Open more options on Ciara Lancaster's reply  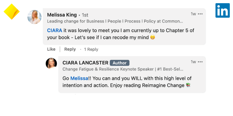(x=200, y=62)
